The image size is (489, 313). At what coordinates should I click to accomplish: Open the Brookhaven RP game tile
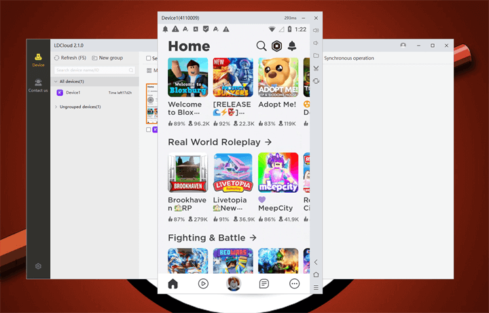pos(187,172)
